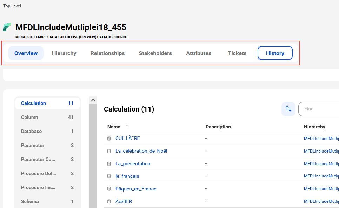Switch to the Tickets tab
Image resolution: width=339 pixels, height=208 pixels.
pos(237,53)
